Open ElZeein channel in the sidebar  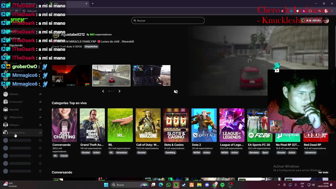[22, 94]
